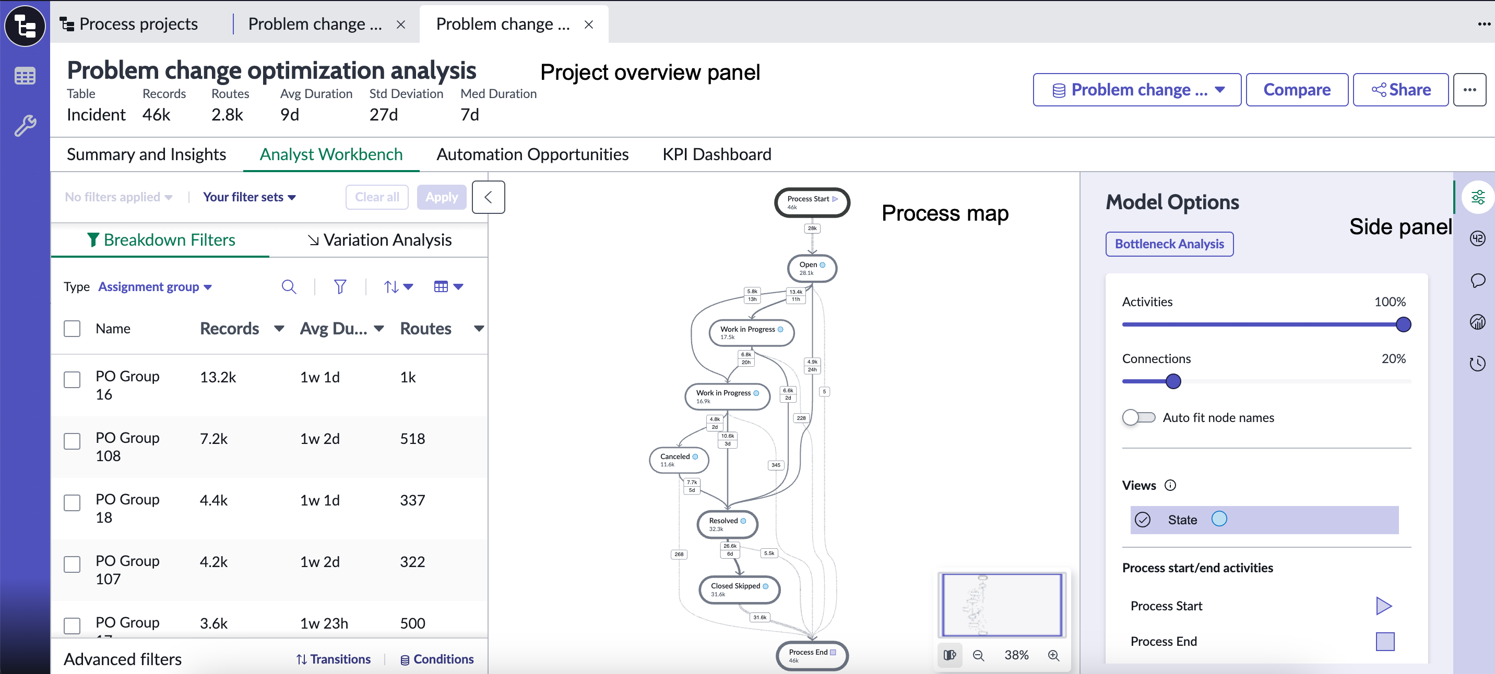Close the first Problem change tab
The height and width of the screenshot is (674, 1495).
(400, 25)
